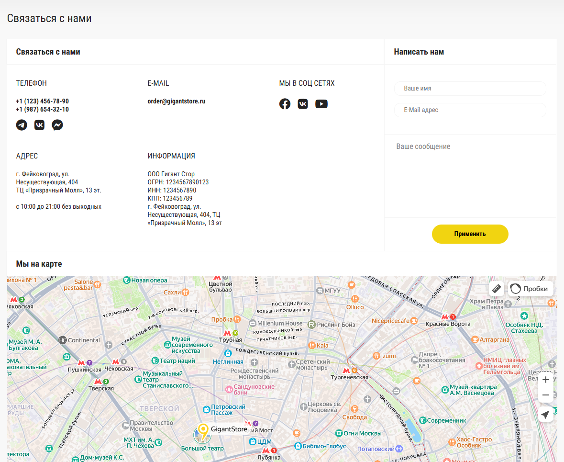Click VK messenger icon below phone numbers
Image resolution: width=564 pixels, height=462 pixels.
[x=39, y=125]
